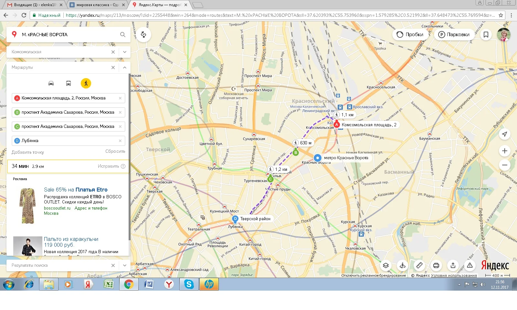Select the Яндекс.Карты browser tab
Screen dimensions: 517x310
(x=159, y=5)
